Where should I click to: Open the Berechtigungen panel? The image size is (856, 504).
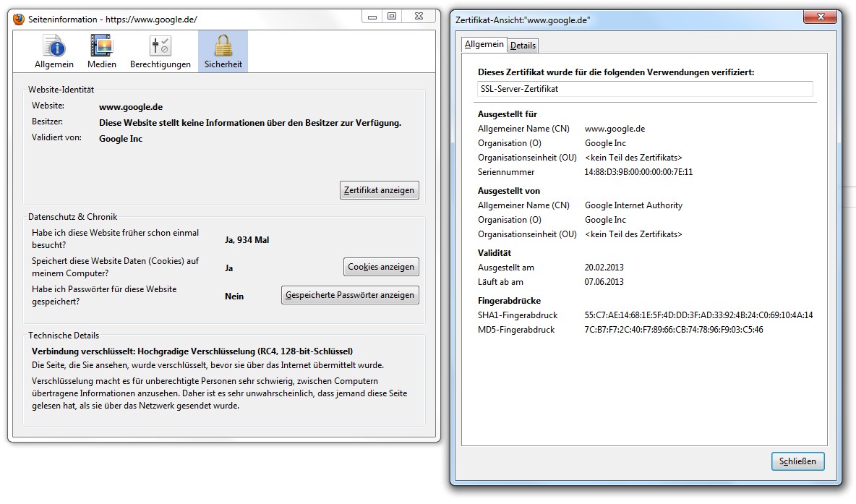(x=160, y=52)
